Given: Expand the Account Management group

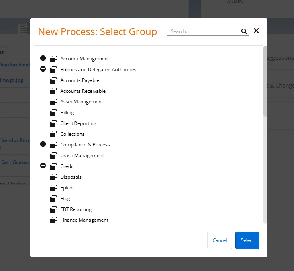Looking at the screenshot, I should pyautogui.click(x=43, y=58).
